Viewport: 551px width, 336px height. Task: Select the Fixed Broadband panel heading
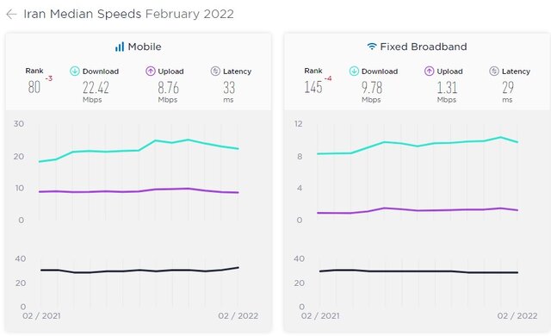click(x=424, y=47)
